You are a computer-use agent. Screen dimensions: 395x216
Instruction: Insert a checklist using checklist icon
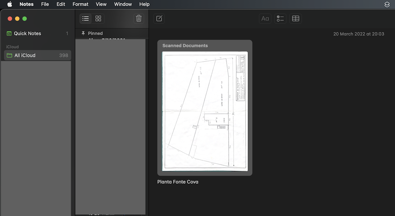(280, 19)
